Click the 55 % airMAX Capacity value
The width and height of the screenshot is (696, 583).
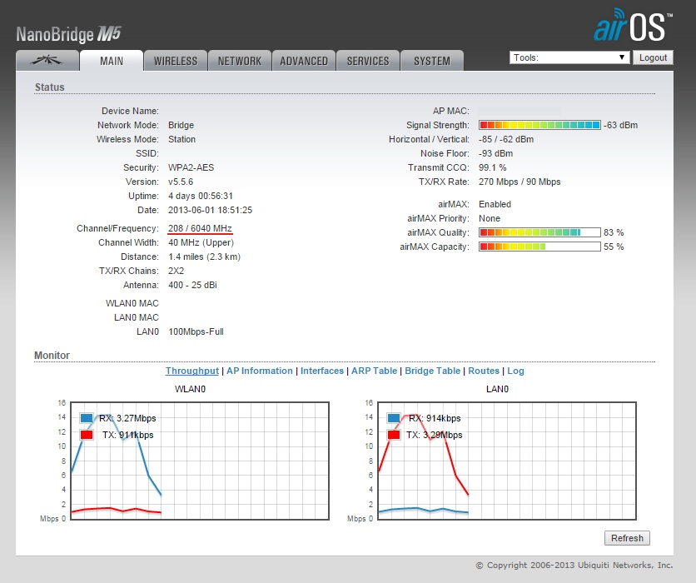pyautogui.click(x=614, y=247)
